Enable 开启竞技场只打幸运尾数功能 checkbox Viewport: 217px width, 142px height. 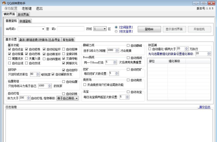tap(85, 85)
